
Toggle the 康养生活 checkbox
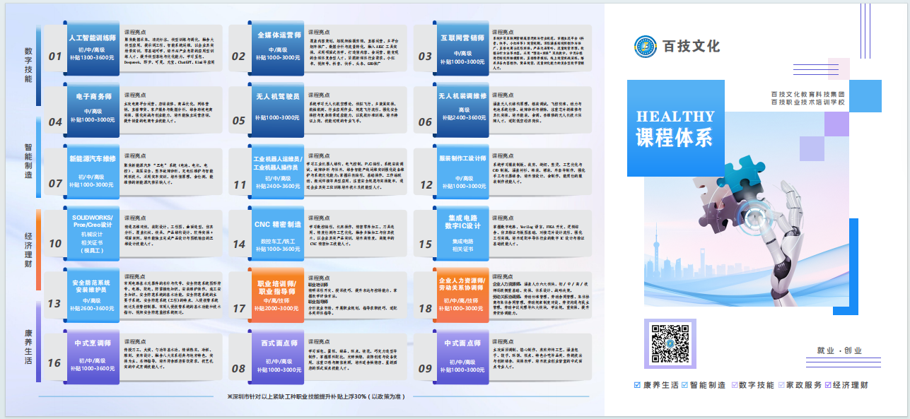coord(638,385)
